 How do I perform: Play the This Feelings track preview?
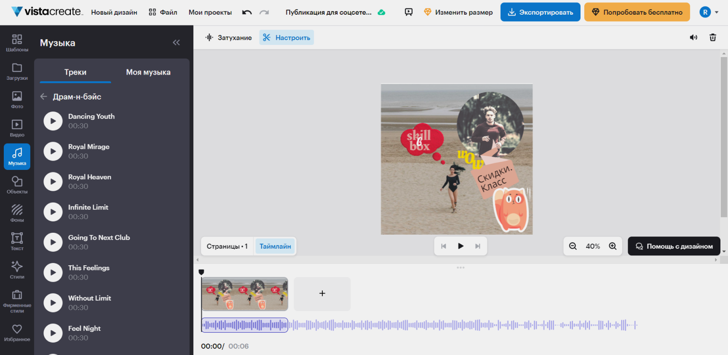click(x=53, y=272)
